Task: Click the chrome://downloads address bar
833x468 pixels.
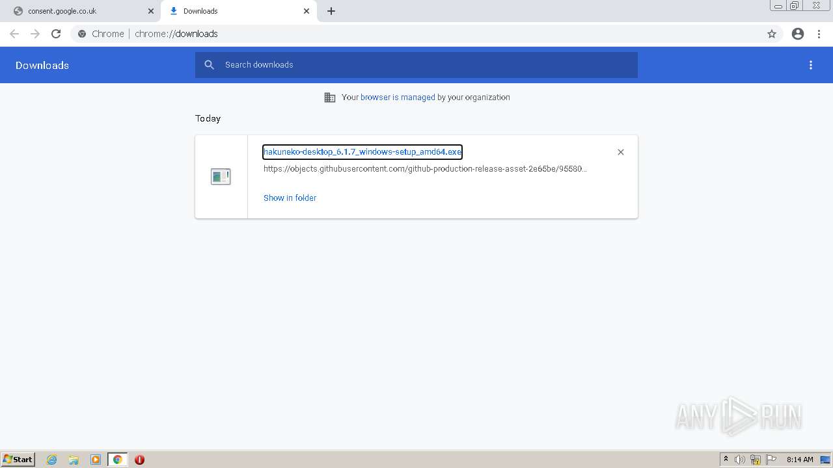Action: [x=416, y=34]
